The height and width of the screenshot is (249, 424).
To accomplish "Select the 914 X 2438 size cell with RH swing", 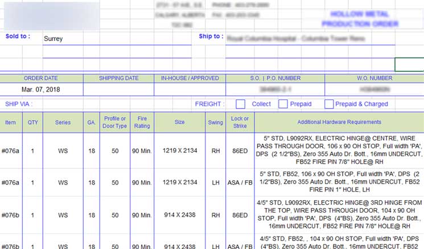I will click(179, 215).
